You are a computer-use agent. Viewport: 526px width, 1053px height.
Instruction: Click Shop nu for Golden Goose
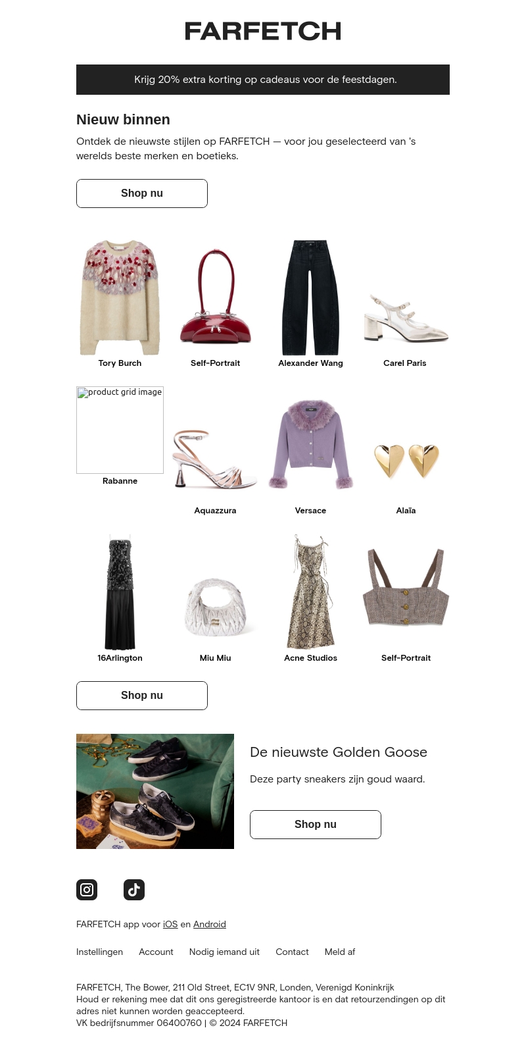[316, 825]
